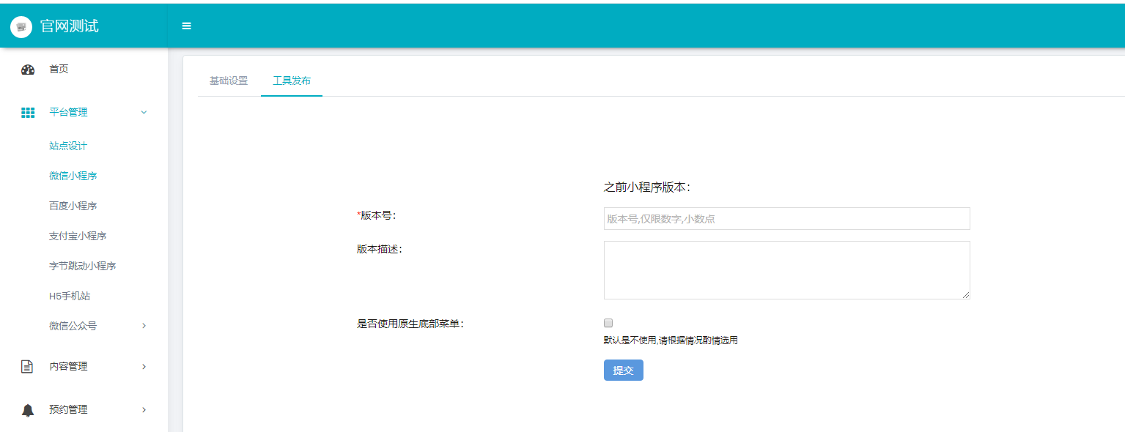Enable the 是否使用原生底部菜单 checkbox
1125x432 pixels.
(608, 323)
